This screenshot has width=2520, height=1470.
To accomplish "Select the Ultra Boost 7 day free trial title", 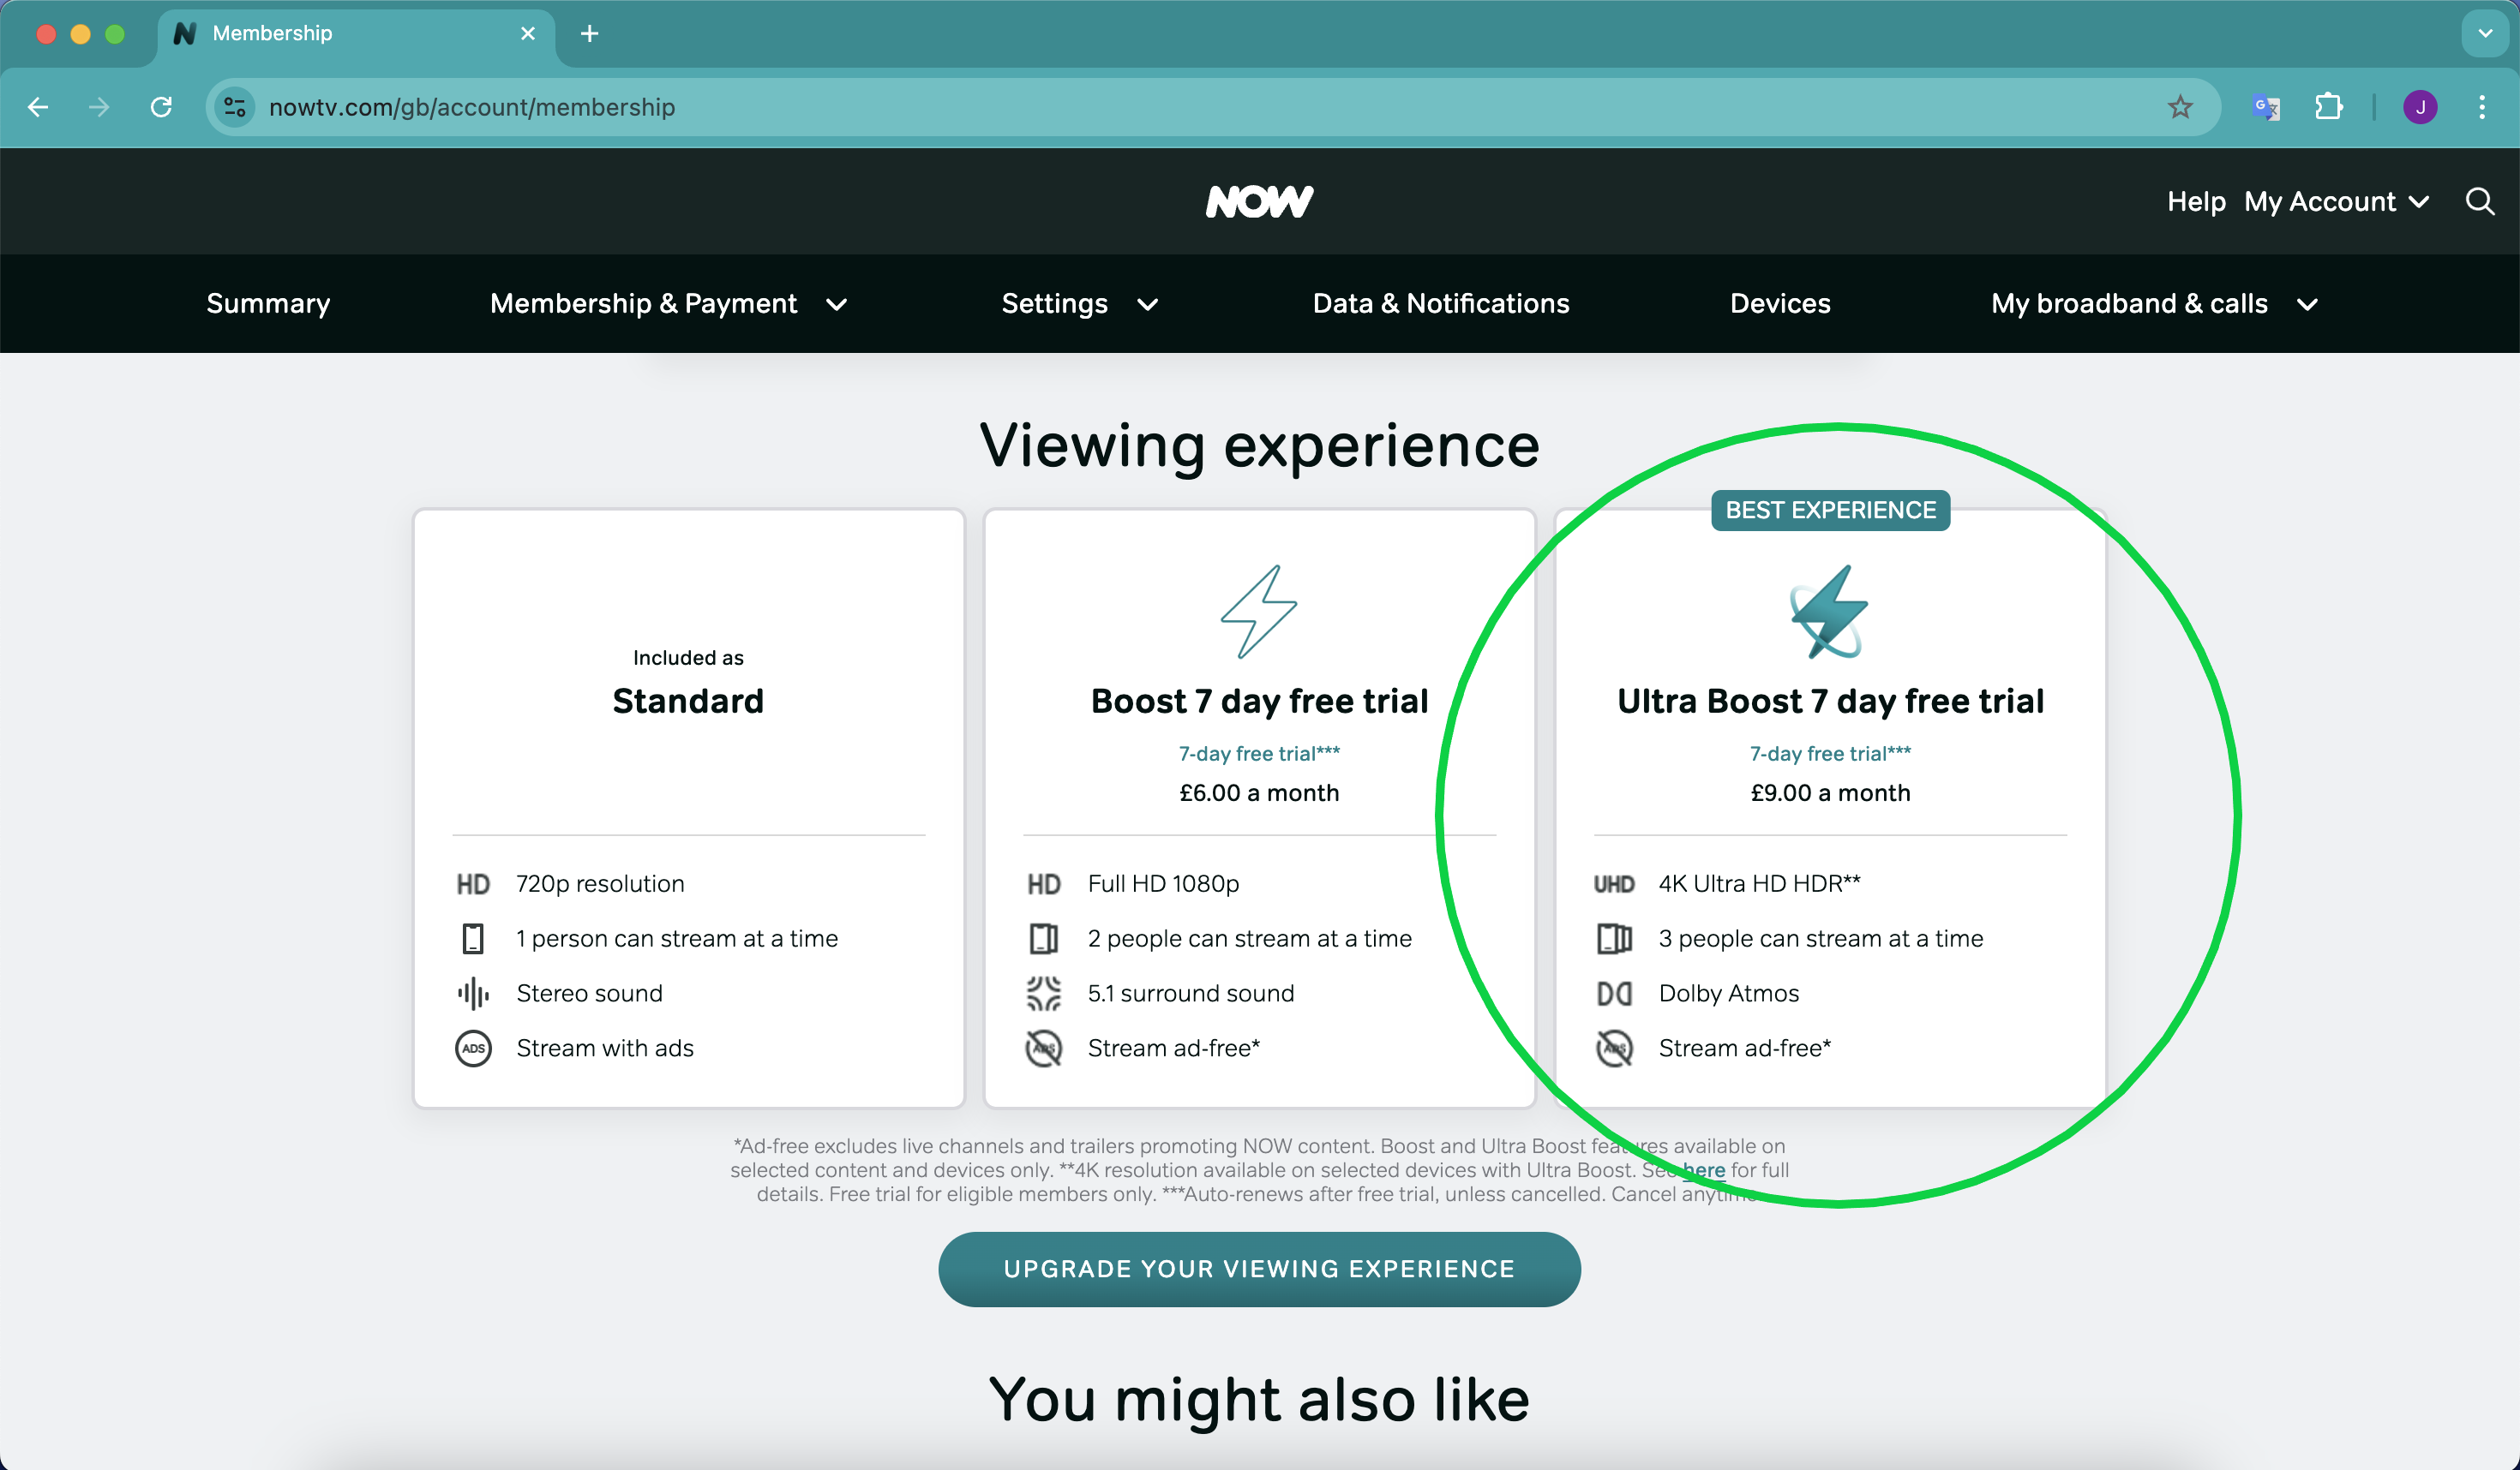I will [1830, 702].
